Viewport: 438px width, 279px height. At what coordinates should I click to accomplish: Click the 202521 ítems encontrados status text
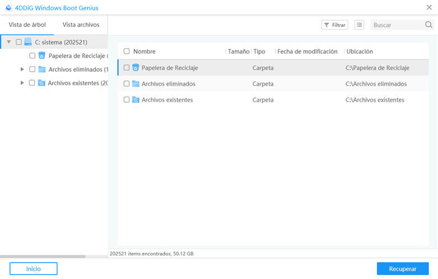(151, 254)
